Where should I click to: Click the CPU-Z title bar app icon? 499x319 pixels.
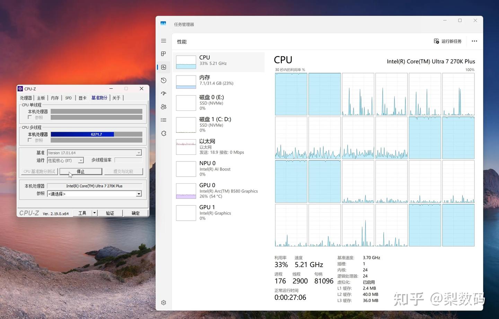point(20,89)
